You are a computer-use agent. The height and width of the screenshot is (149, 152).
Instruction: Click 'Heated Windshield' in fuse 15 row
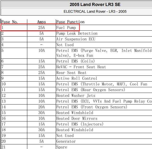point(75,113)
